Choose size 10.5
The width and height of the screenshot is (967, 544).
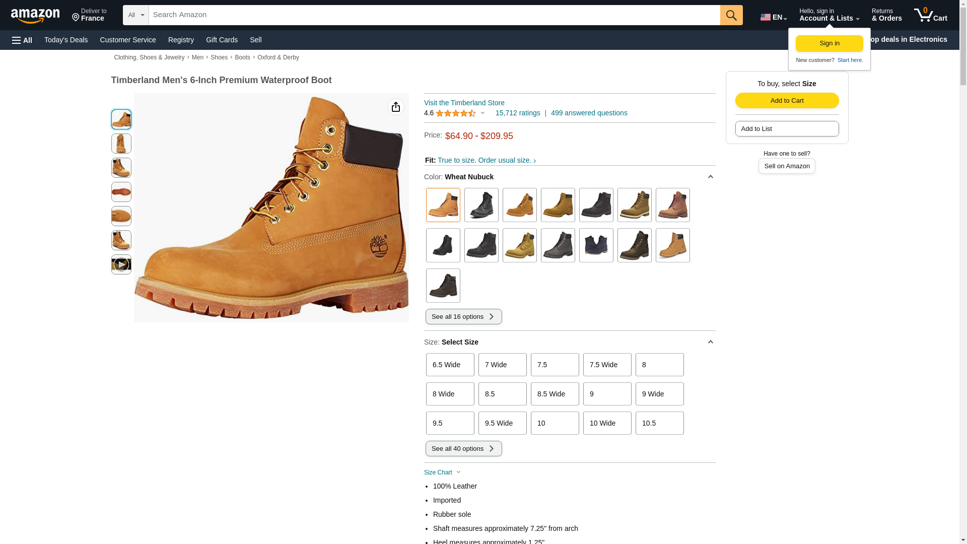point(659,423)
